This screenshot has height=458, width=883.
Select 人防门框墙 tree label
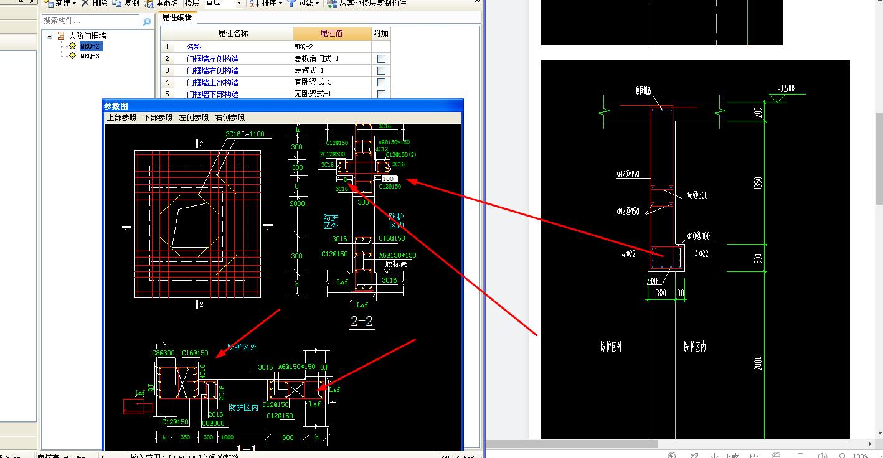point(87,36)
